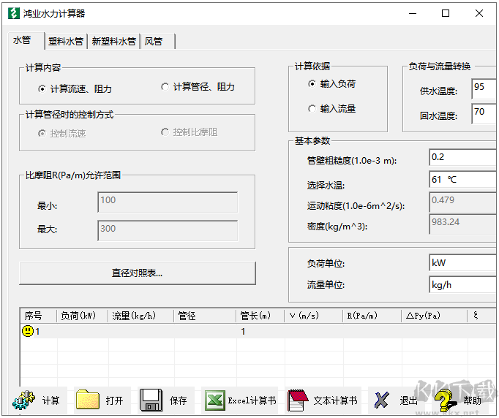
Task: Click the 打开 folder icon
Action: point(88,400)
